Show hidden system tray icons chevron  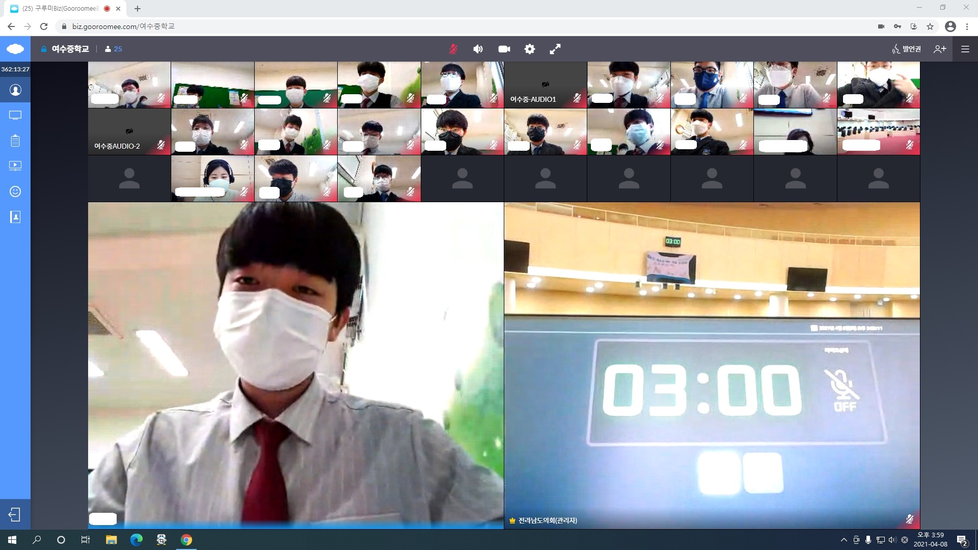pyautogui.click(x=844, y=540)
